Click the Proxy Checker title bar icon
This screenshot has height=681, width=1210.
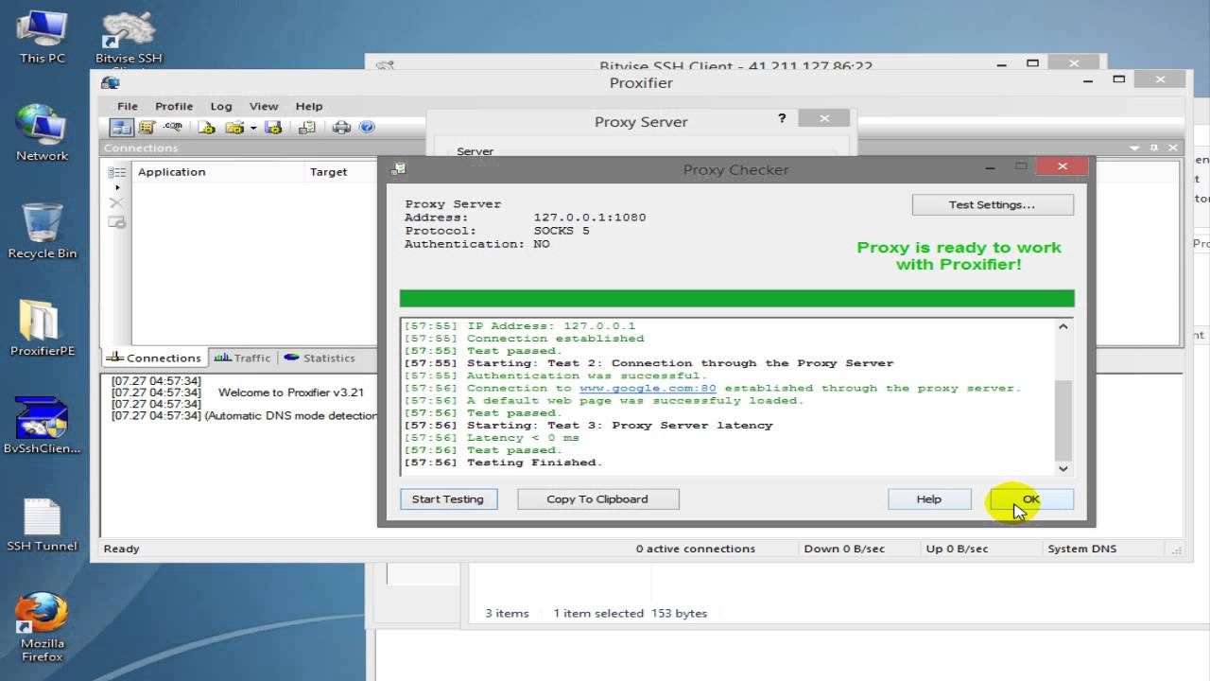point(399,169)
